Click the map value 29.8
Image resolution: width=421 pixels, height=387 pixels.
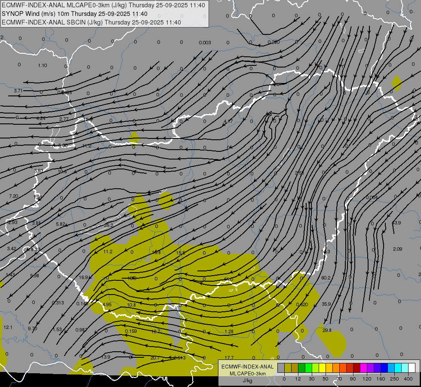pos(327,330)
